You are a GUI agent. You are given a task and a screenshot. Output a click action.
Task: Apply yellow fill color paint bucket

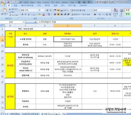click(x=39, y=14)
